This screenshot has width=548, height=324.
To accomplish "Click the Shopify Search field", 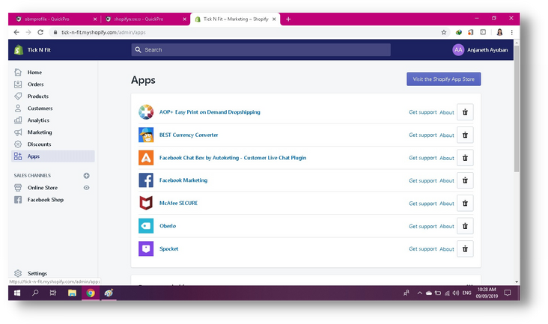I will point(261,50).
